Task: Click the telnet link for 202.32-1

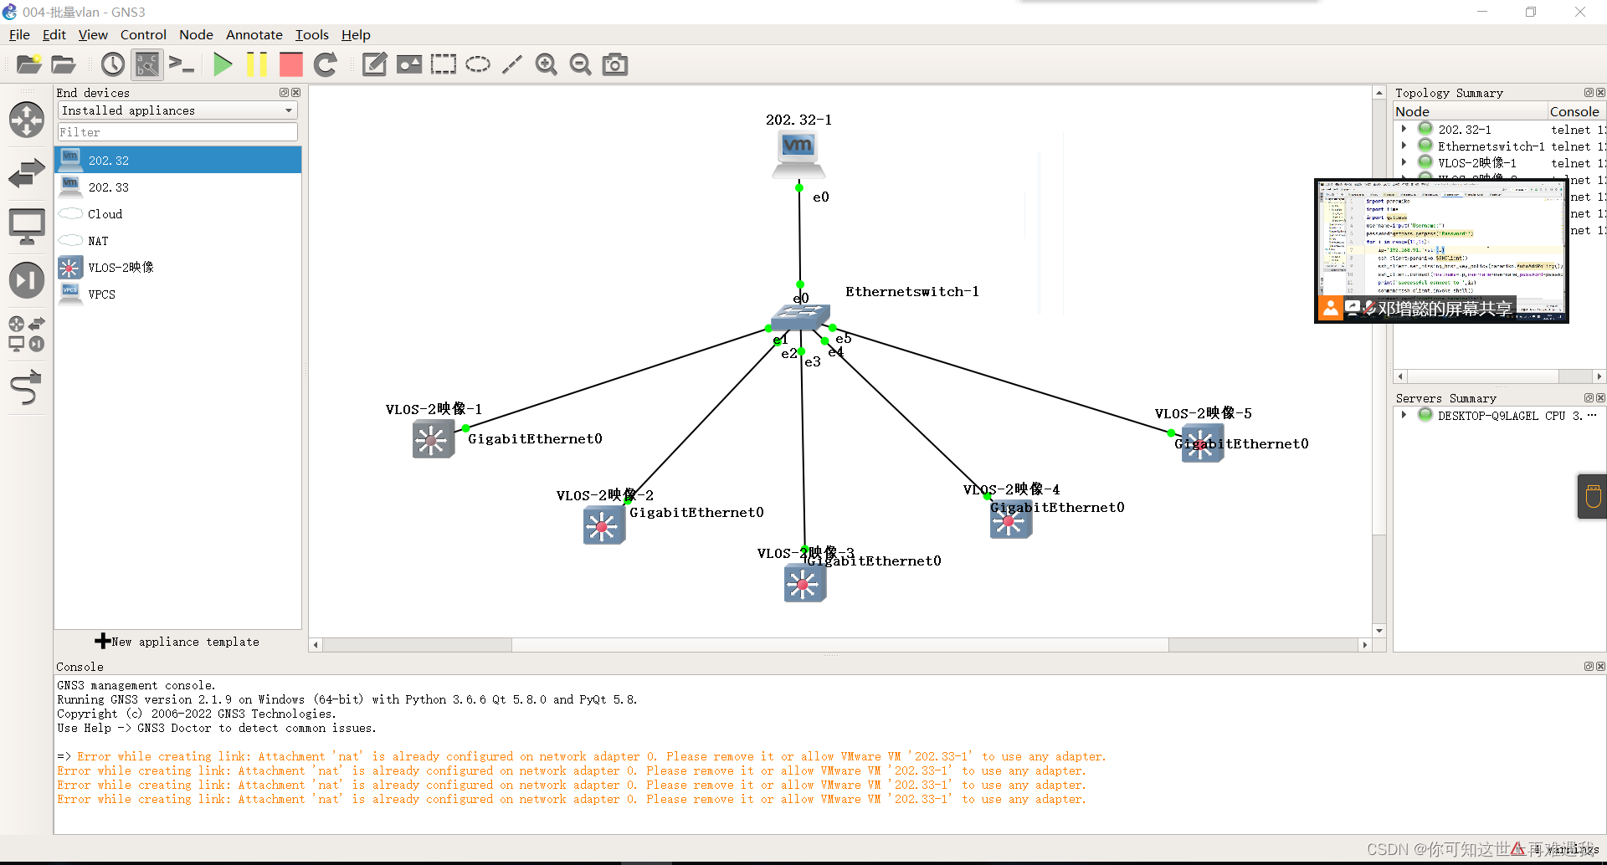Action: [x=1572, y=129]
